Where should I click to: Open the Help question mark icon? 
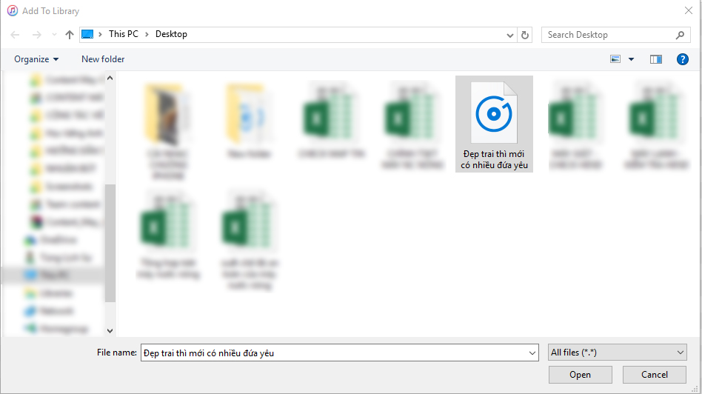[683, 59]
